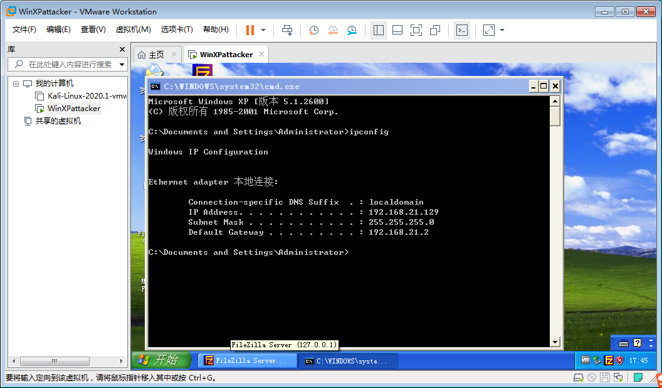Click the IP address 192.168.21.129 text

(404, 212)
